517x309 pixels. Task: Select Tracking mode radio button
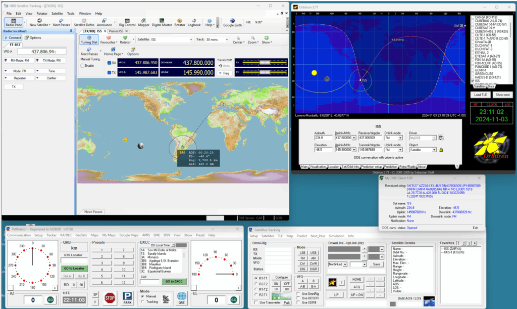[142, 301]
